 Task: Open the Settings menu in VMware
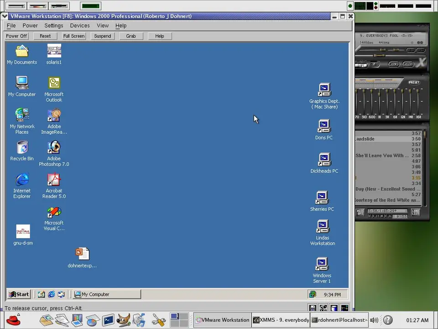click(x=53, y=26)
